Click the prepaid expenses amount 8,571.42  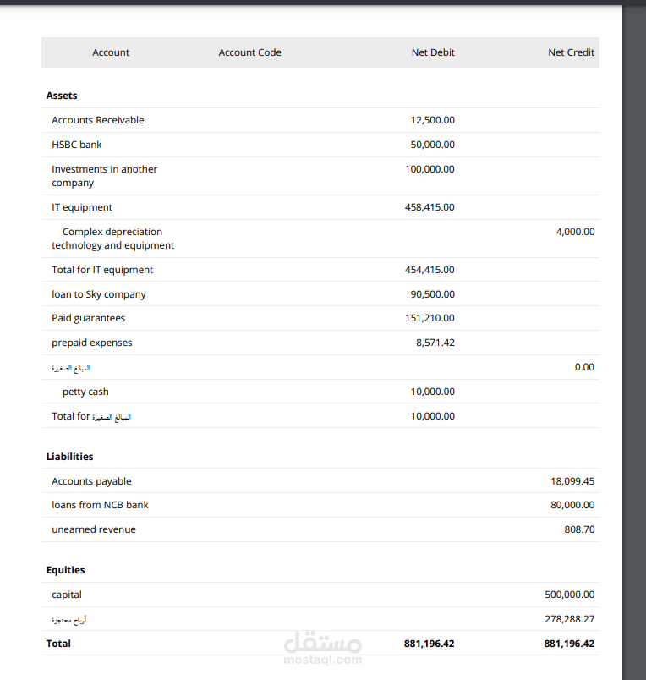pos(435,343)
